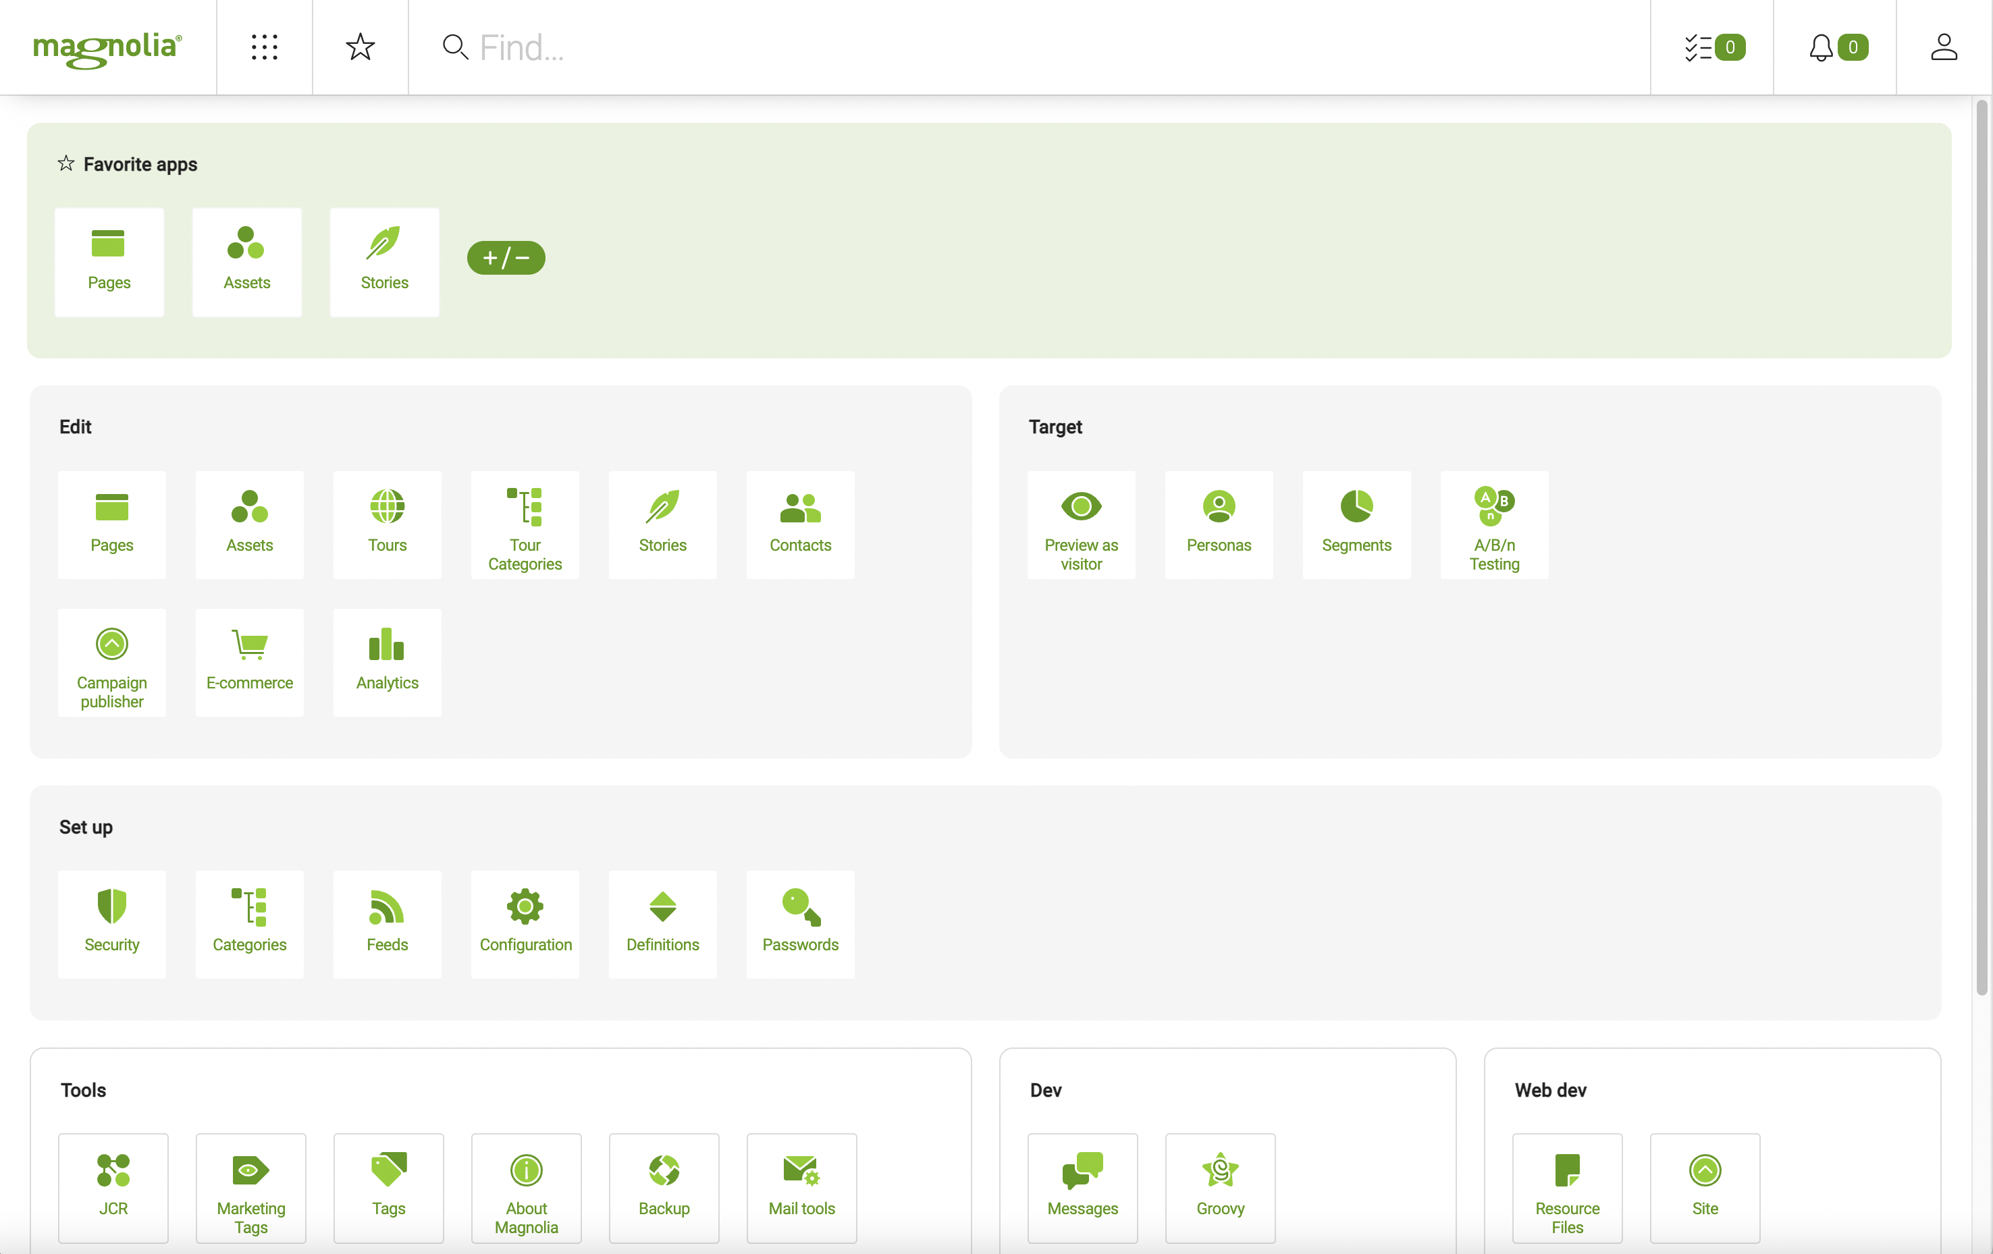The image size is (1993, 1254).
Task: Open the E-commerce app
Action: coord(248,660)
